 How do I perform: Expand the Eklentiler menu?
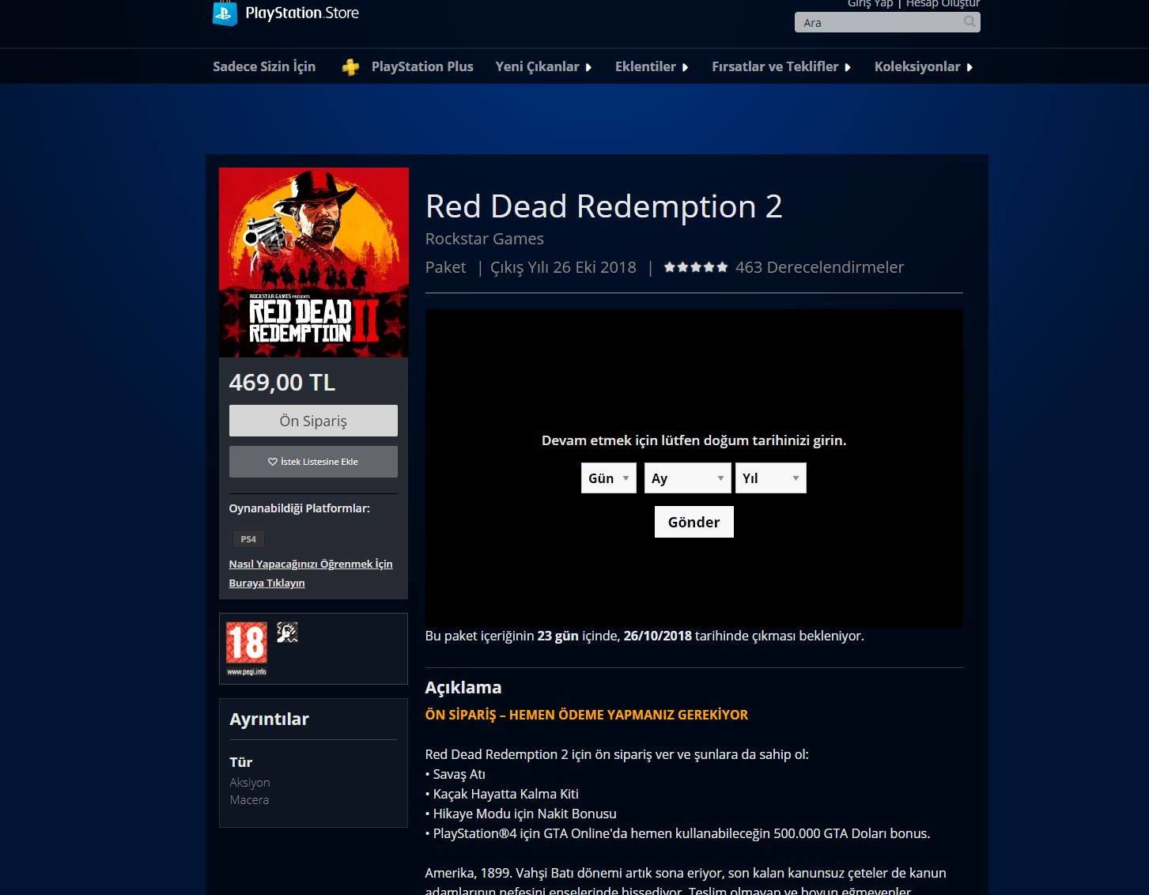click(x=652, y=67)
